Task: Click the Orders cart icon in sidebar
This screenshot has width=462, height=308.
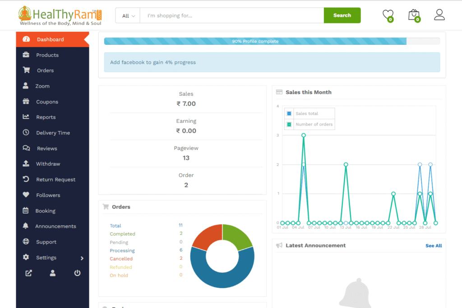Action: pos(26,70)
